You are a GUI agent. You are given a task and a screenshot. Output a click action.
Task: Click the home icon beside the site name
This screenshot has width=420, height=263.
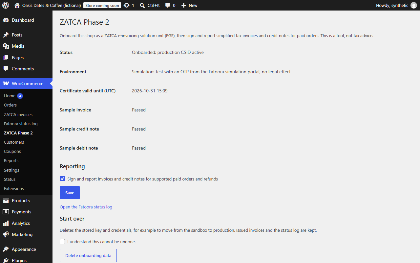[x=17, y=5]
